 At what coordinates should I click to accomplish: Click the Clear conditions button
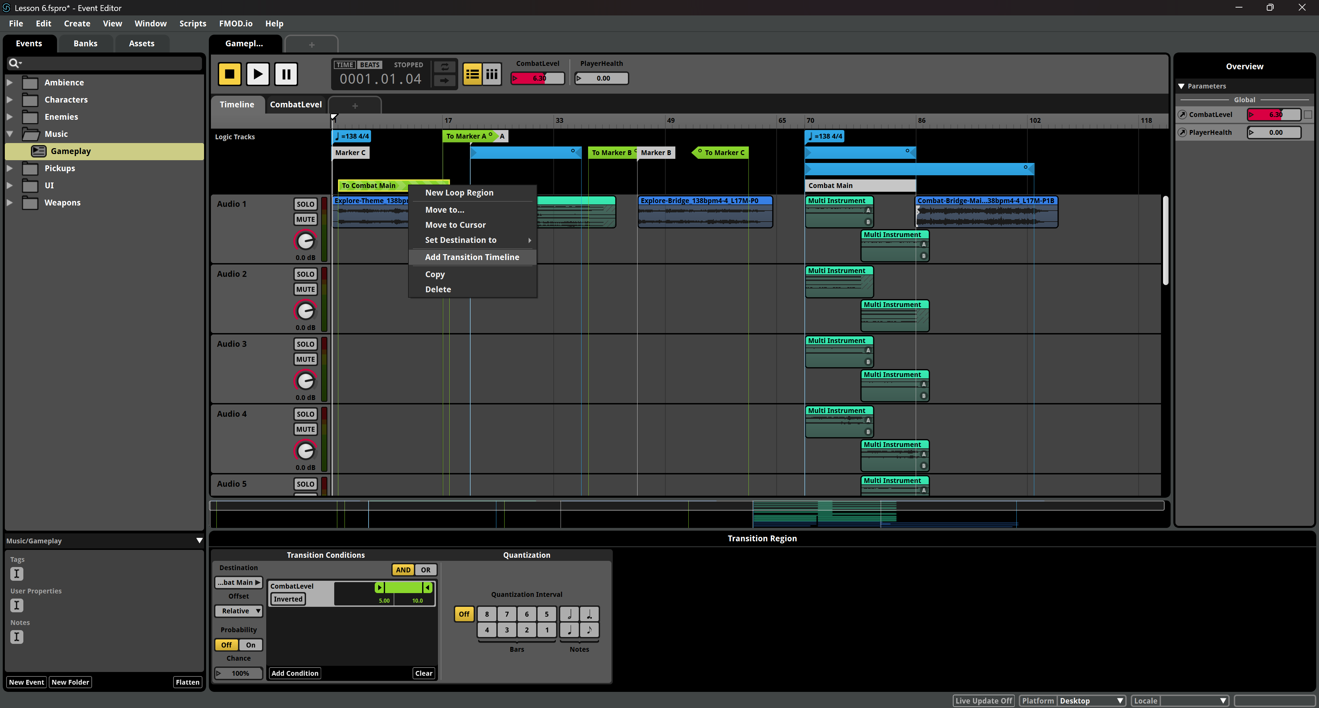(424, 673)
